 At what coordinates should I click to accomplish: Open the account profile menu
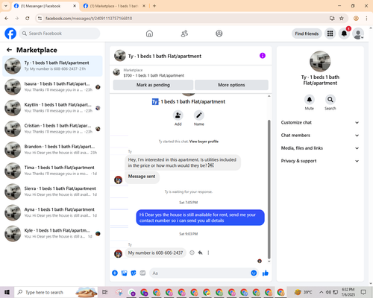point(358,34)
